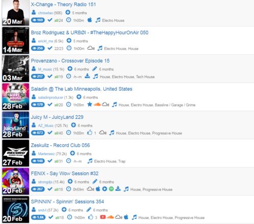254x224 pixels.
Task: Like the Juicy M JuicyLand 229 set
Action: [90, 133]
